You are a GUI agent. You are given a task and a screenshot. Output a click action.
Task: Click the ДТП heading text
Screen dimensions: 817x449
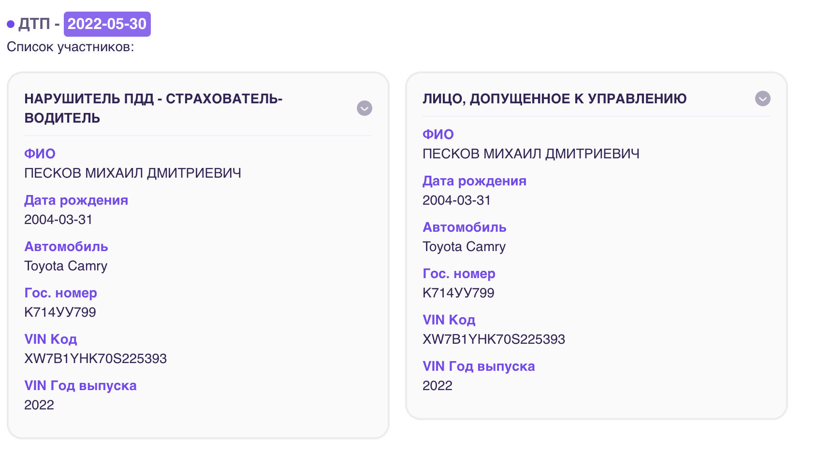34,24
